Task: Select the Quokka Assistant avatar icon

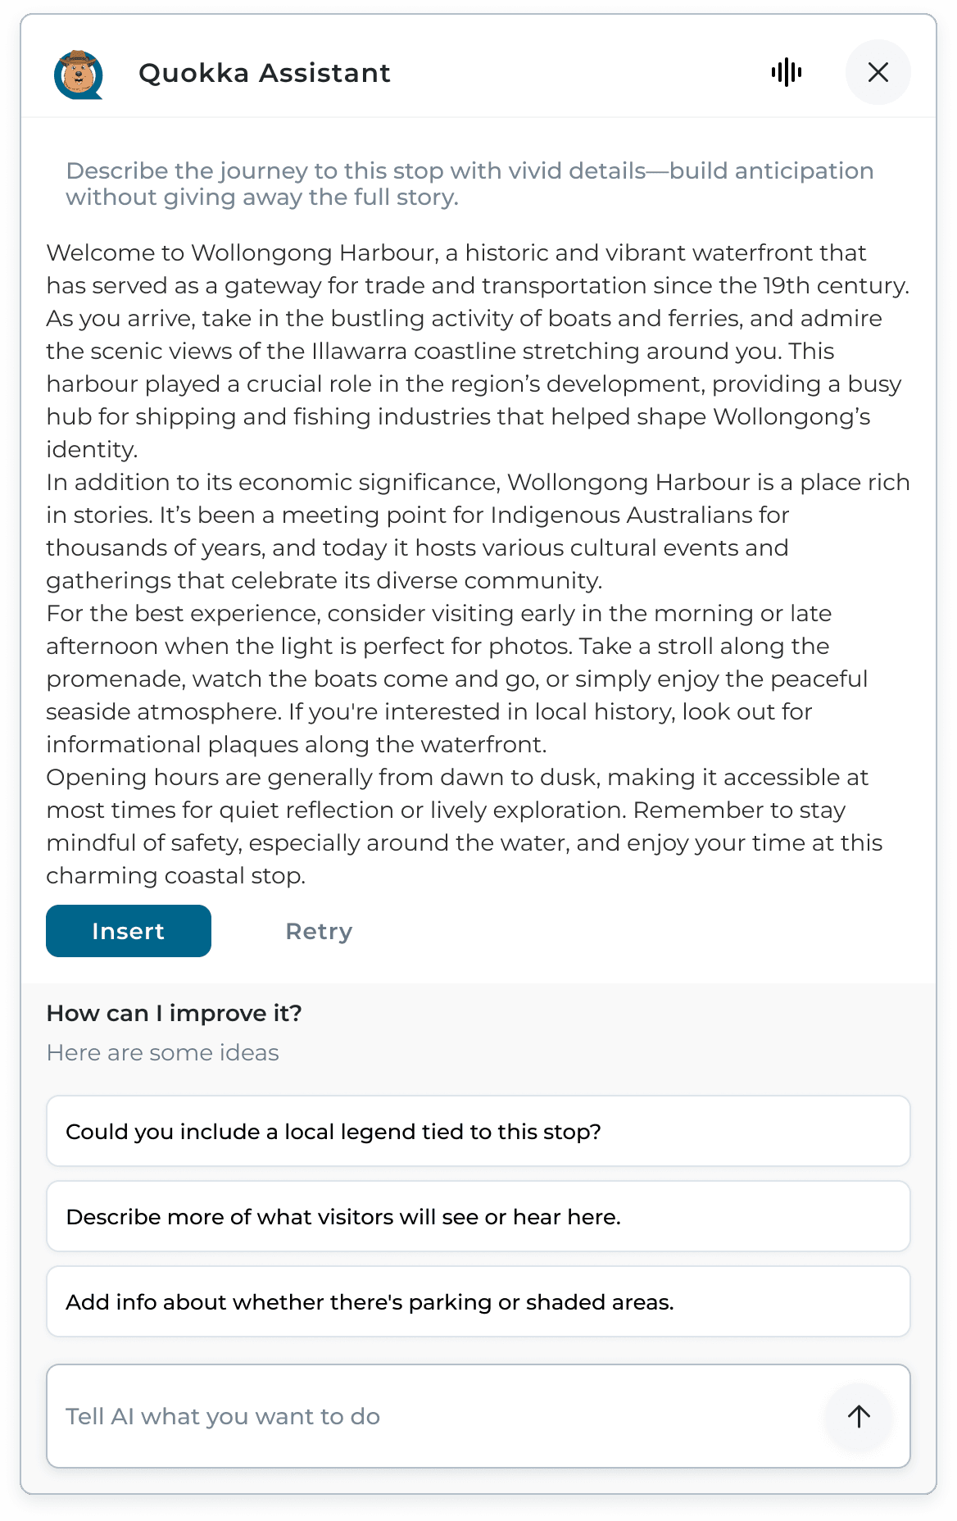Action: pos(78,72)
